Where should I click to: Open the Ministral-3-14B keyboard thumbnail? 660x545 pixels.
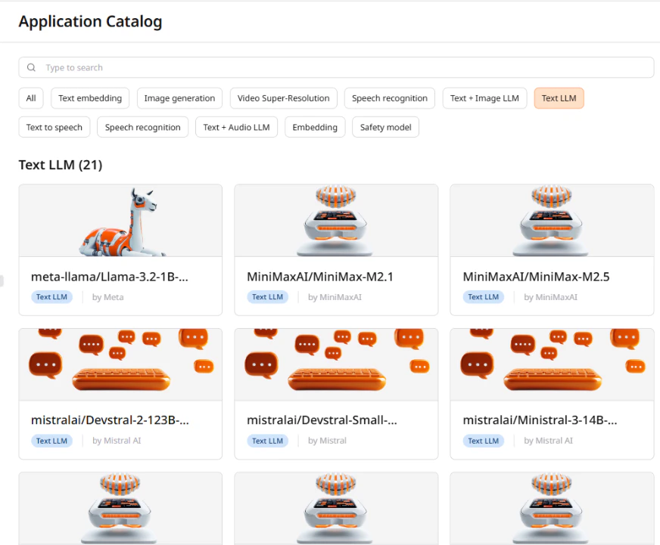click(x=552, y=364)
